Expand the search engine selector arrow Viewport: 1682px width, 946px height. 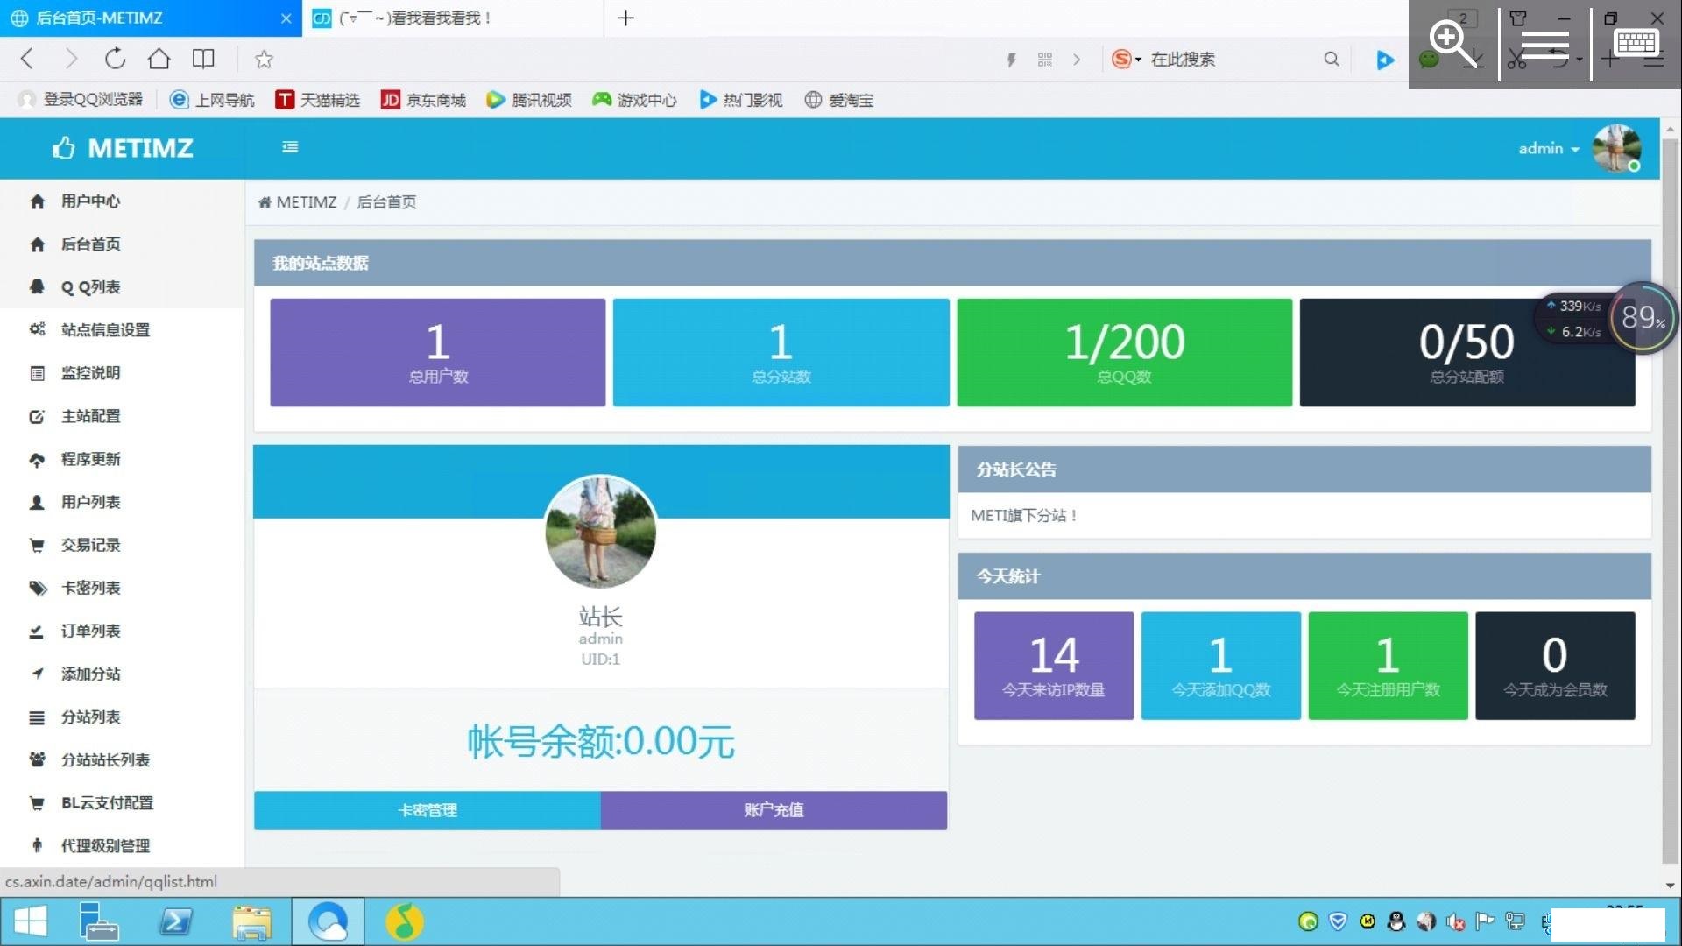tap(1138, 60)
